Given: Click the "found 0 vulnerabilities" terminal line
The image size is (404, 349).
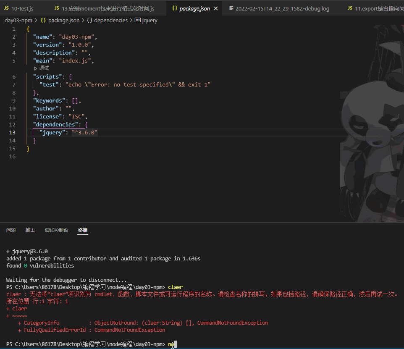Looking at the screenshot, I should [x=40, y=266].
